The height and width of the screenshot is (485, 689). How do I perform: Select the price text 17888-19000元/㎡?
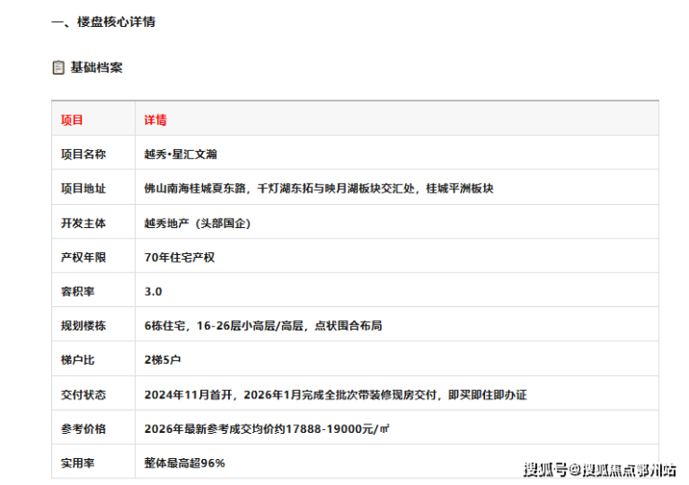pyautogui.click(x=337, y=429)
